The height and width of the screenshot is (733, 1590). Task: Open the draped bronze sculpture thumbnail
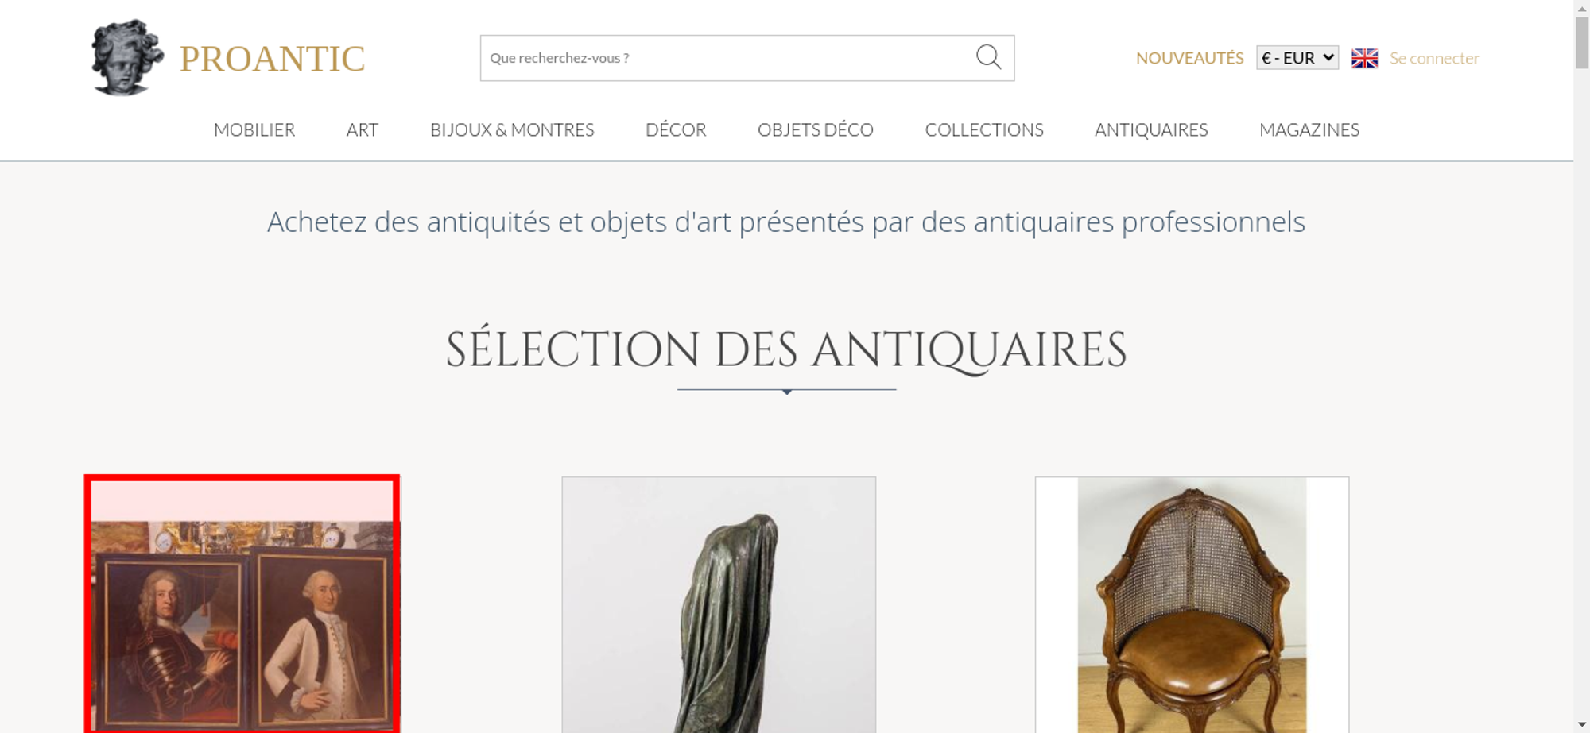click(719, 604)
